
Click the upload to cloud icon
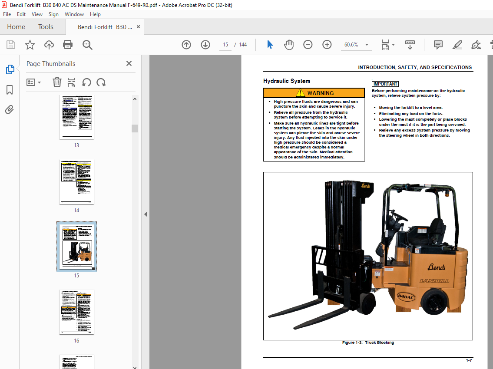[x=49, y=45]
